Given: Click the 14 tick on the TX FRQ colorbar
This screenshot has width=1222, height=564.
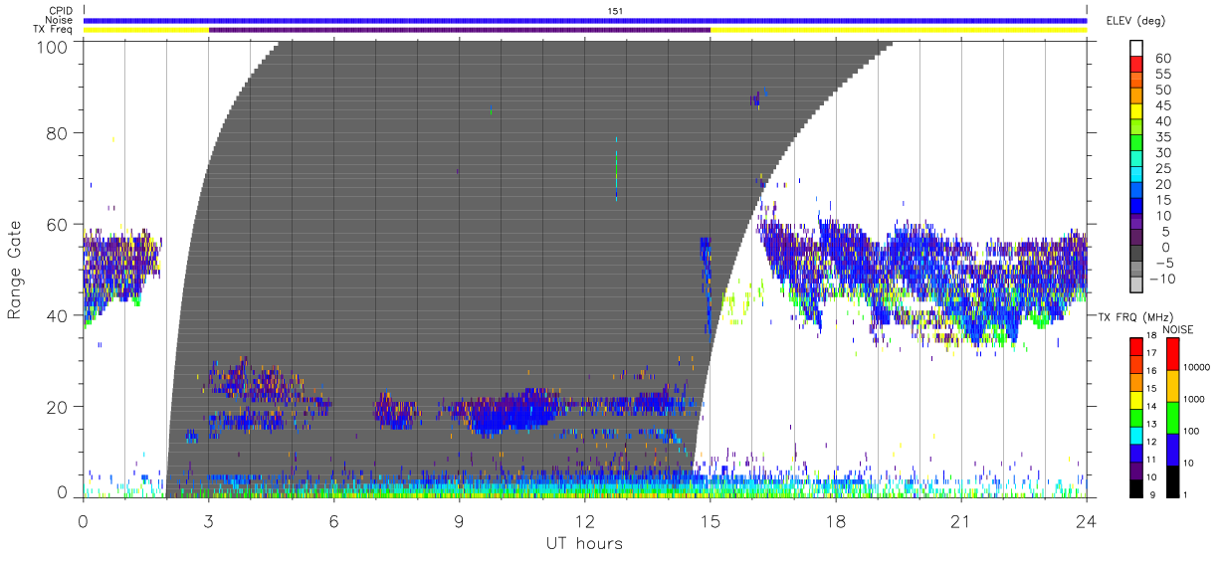Looking at the screenshot, I should 1152,407.
